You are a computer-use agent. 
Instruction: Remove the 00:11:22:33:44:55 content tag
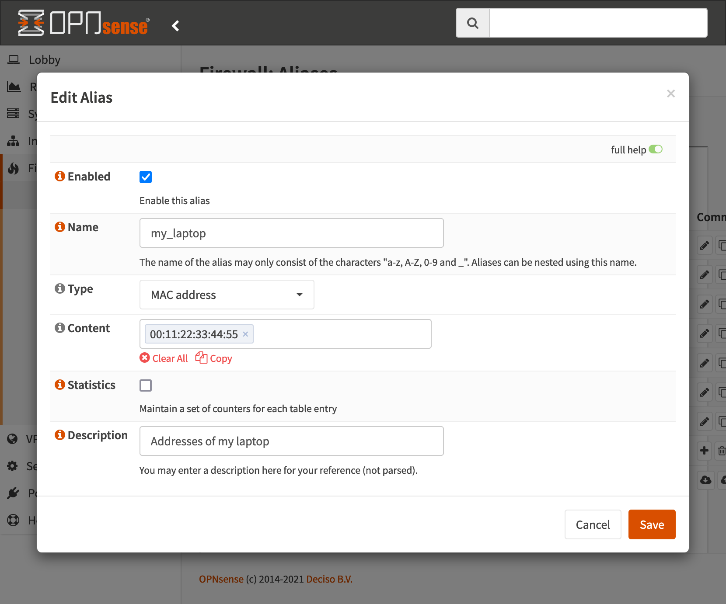point(245,334)
